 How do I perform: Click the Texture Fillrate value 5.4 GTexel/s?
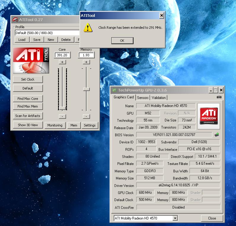(x=205, y=164)
